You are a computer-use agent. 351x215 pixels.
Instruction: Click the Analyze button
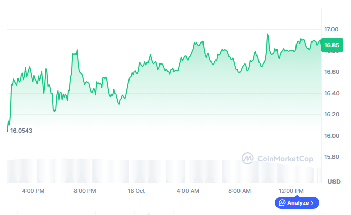298,203
